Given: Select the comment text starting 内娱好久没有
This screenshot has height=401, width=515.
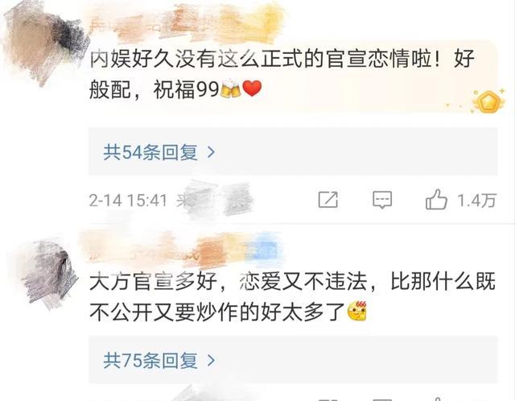Looking at the screenshot, I should [x=282, y=74].
